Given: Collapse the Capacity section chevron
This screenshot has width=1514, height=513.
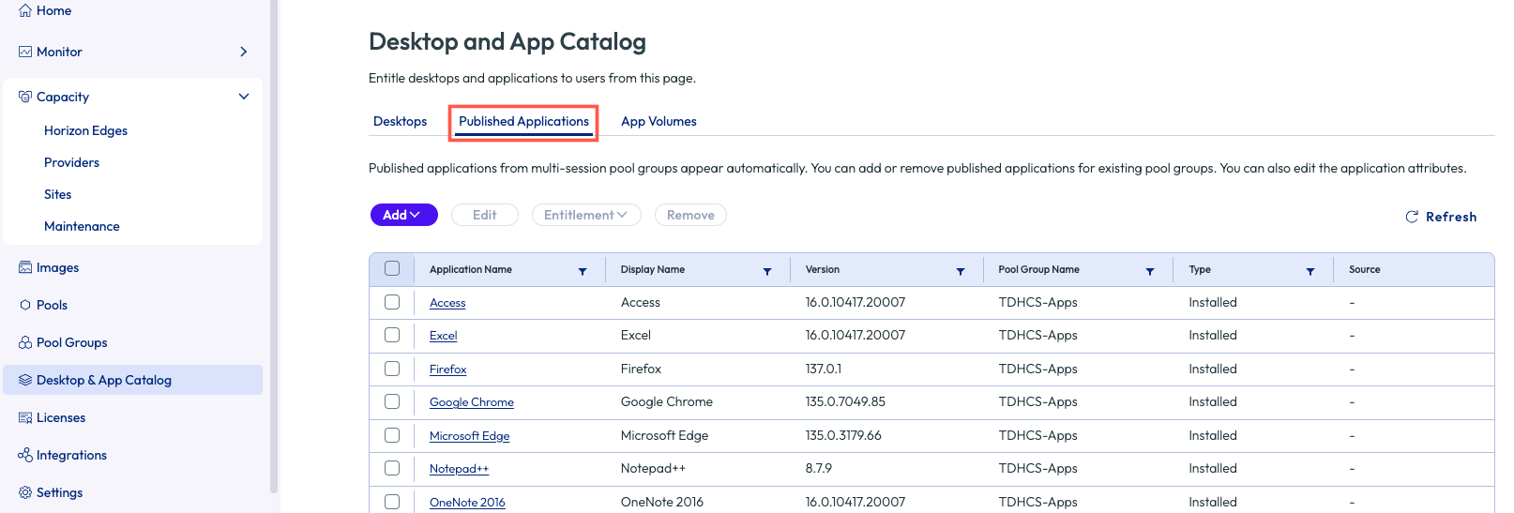Looking at the screenshot, I should coord(244,97).
